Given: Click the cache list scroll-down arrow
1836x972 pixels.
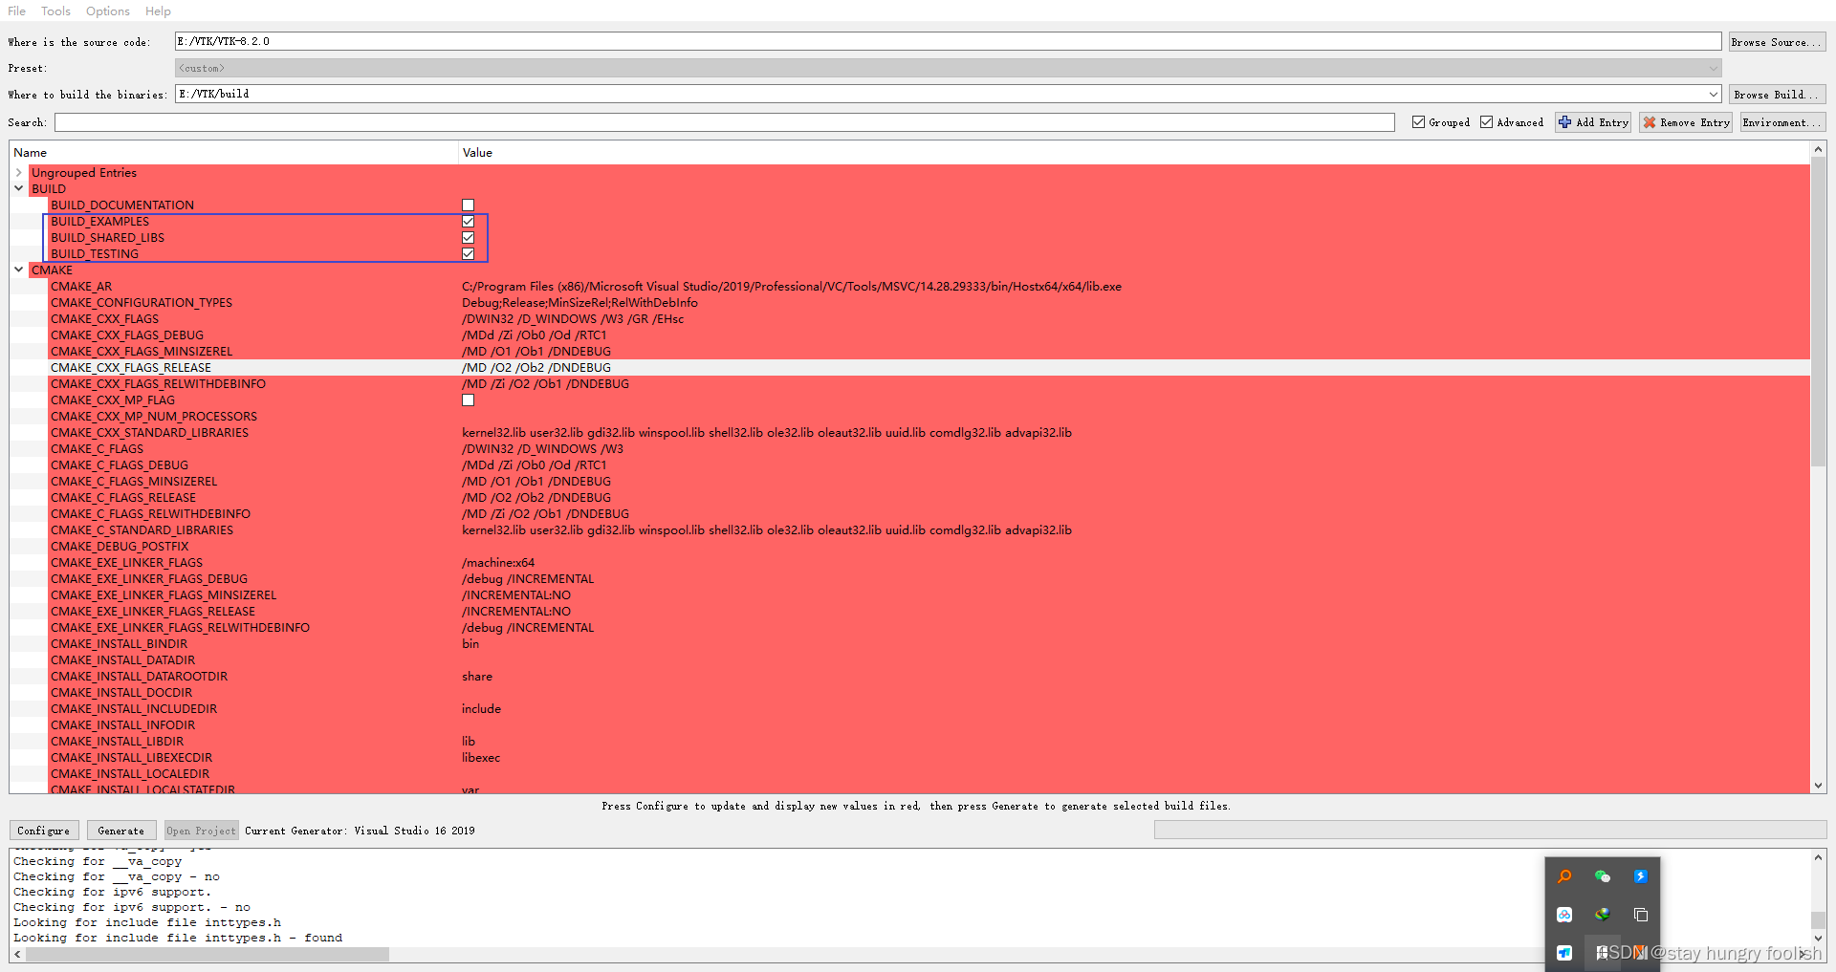Looking at the screenshot, I should (1818, 786).
